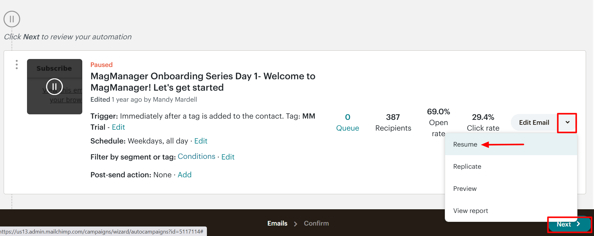
Task: Click the 29.4% Click rate stat
Action: tap(483, 122)
